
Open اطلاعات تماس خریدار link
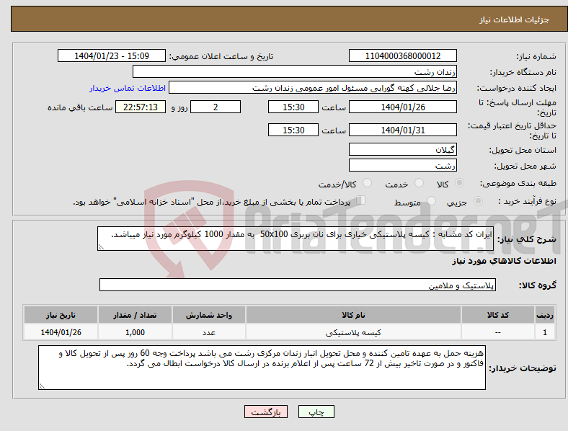click(x=128, y=88)
